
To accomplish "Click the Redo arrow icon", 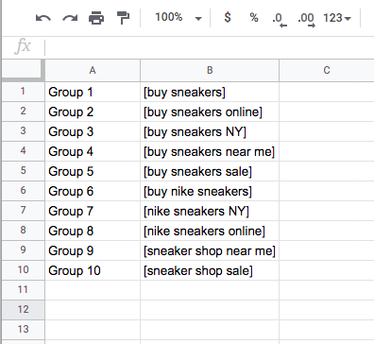I will [x=70, y=18].
